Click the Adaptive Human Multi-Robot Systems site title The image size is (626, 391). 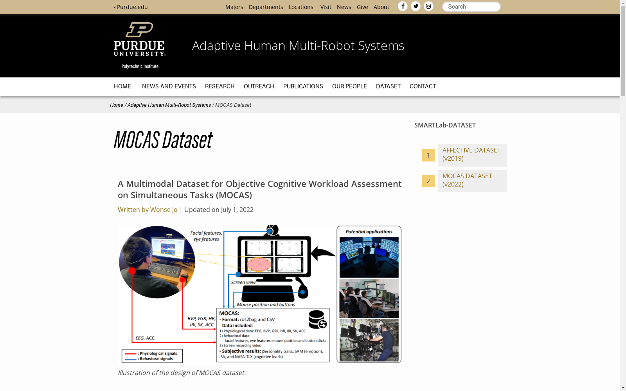[x=298, y=46]
